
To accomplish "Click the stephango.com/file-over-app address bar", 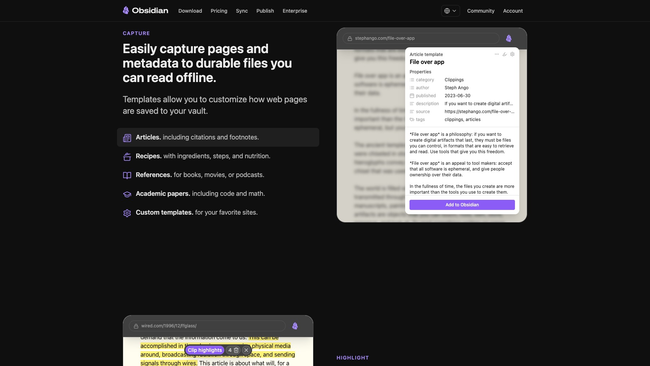I will coord(421,38).
